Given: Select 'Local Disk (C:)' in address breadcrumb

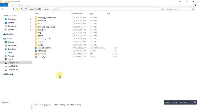Looking at the screenshot, I should [36, 9].
